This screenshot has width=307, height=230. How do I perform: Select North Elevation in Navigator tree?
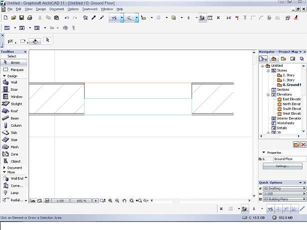292,104
